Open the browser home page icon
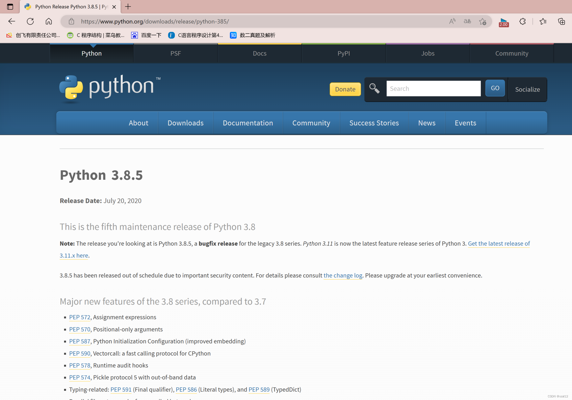Viewport: 572px width, 400px height. pyautogui.click(x=48, y=21)
